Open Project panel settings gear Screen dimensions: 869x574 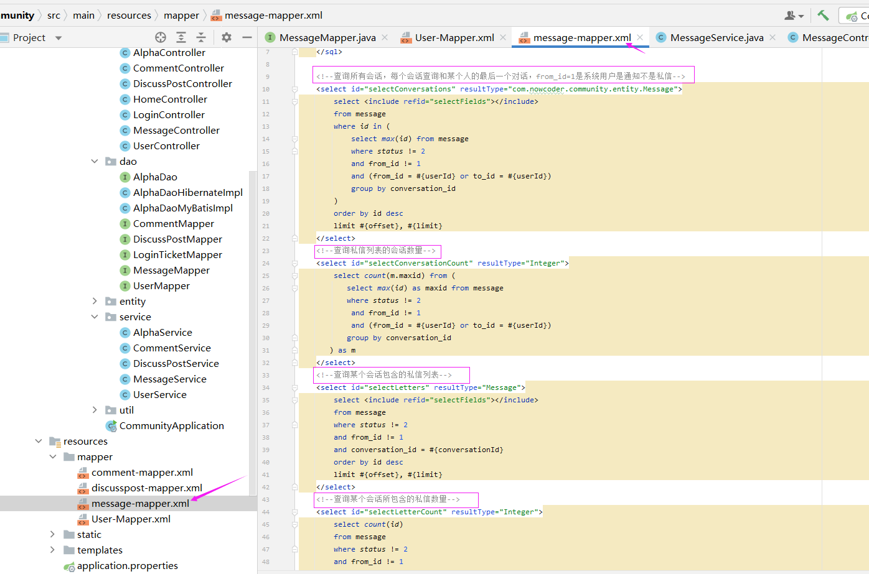[227, 37]
